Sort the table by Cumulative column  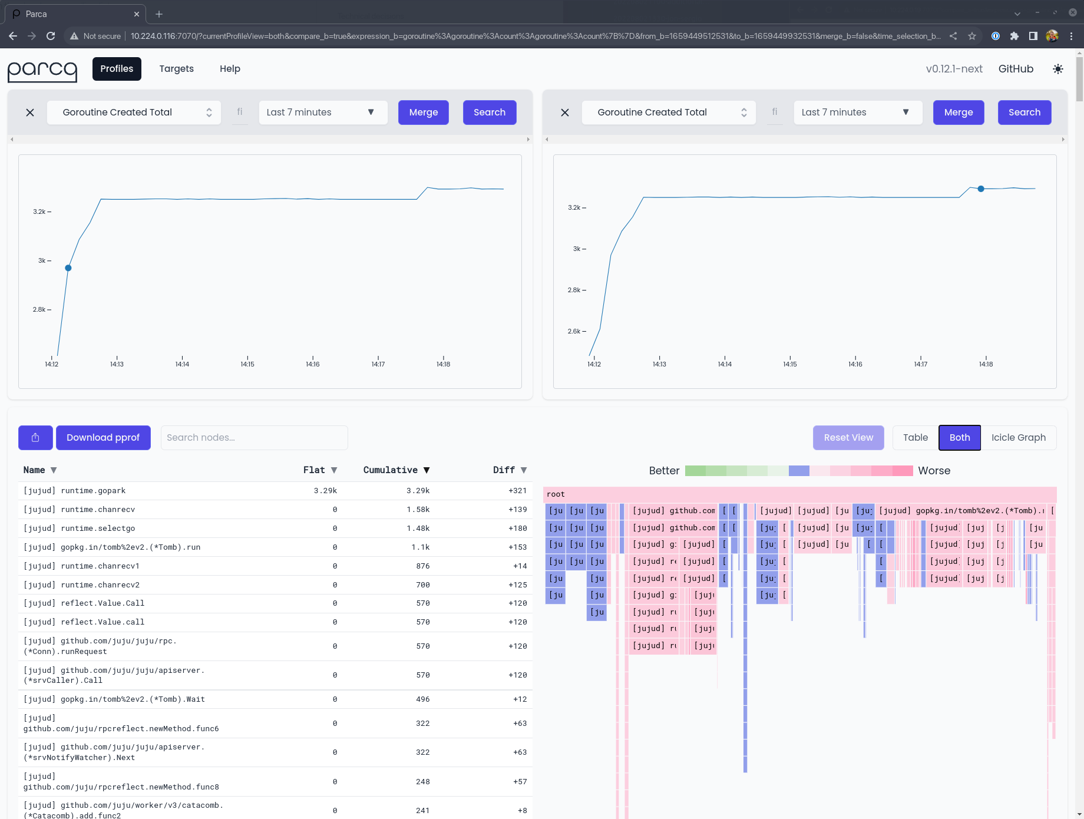pos(396,470)
